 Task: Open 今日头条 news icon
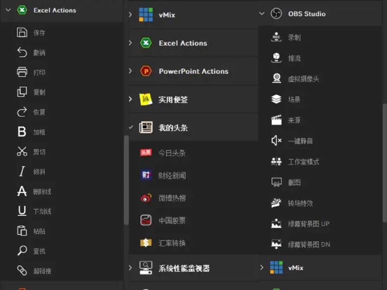pyautogui.click(x=146, y=152)
